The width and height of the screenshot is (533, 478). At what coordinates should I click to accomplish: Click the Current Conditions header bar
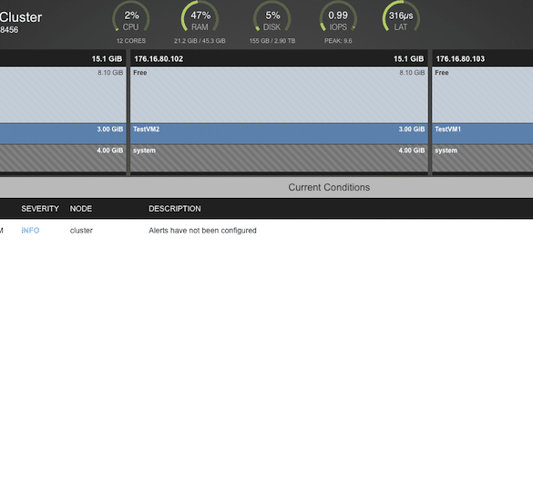(266, 187)
